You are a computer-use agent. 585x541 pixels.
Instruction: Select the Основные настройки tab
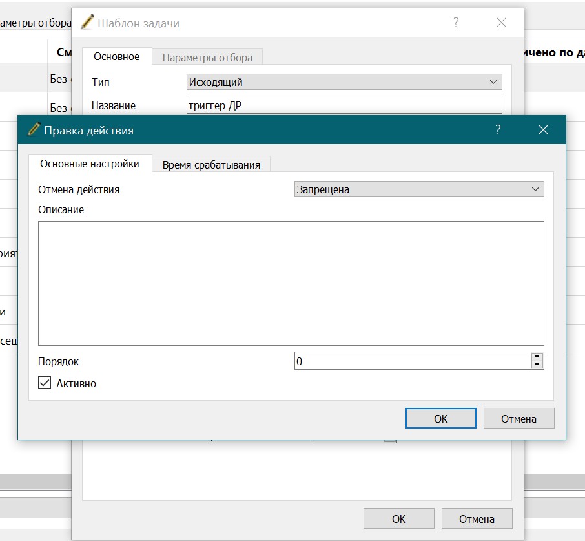90,164
